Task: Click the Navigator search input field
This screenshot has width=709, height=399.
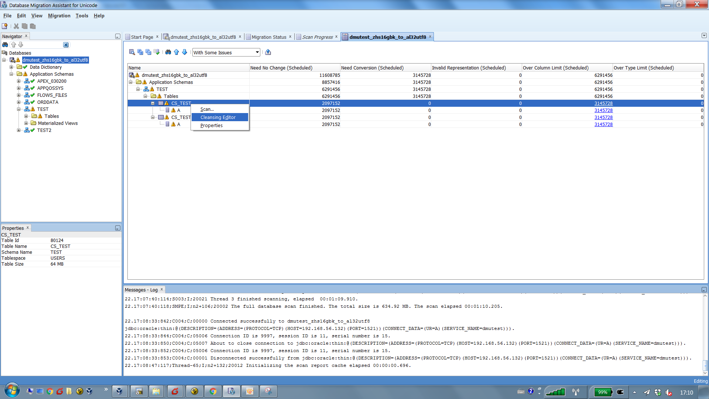Action: [x=44, y=45]
